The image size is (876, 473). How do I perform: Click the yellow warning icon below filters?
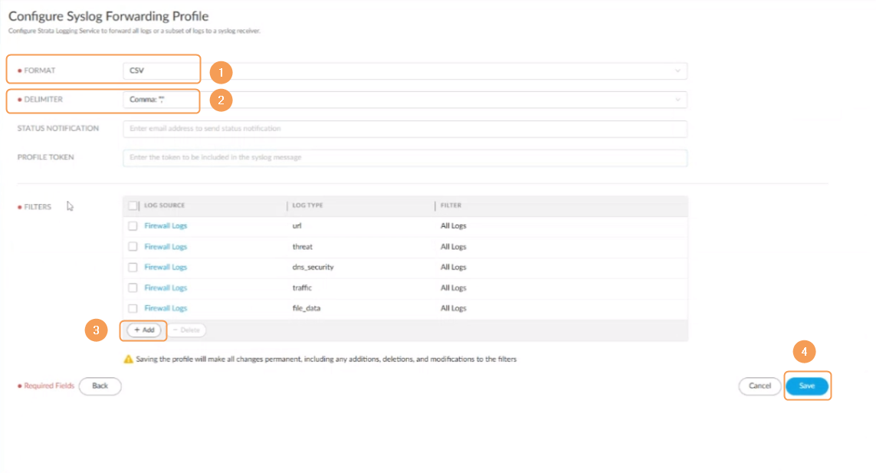pyautogui.click(x=129, y=359)
